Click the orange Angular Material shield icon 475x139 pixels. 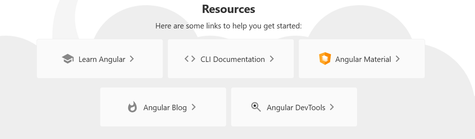325,59
